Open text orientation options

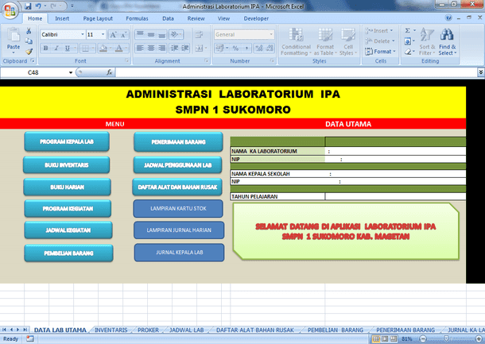tap(176, 35)
